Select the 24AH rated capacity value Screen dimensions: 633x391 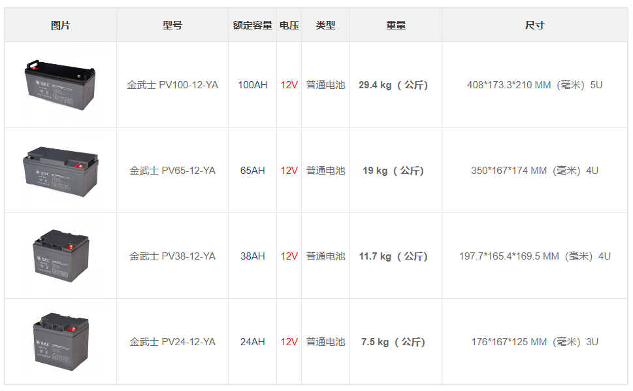click(x=253, y=342)
